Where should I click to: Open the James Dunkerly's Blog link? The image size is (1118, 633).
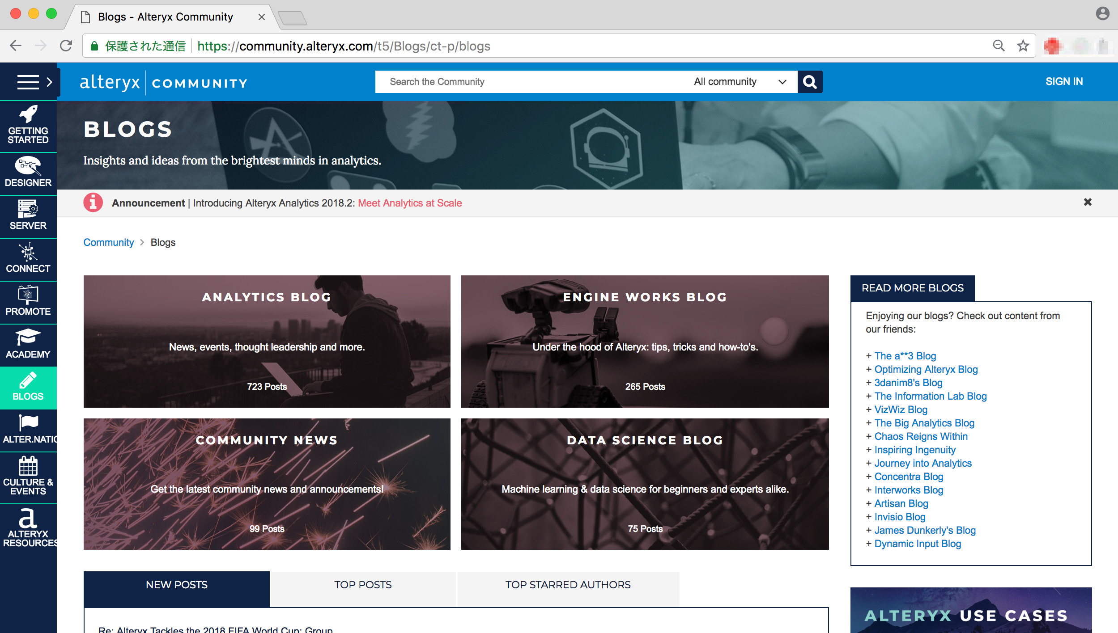click(925, 530)
